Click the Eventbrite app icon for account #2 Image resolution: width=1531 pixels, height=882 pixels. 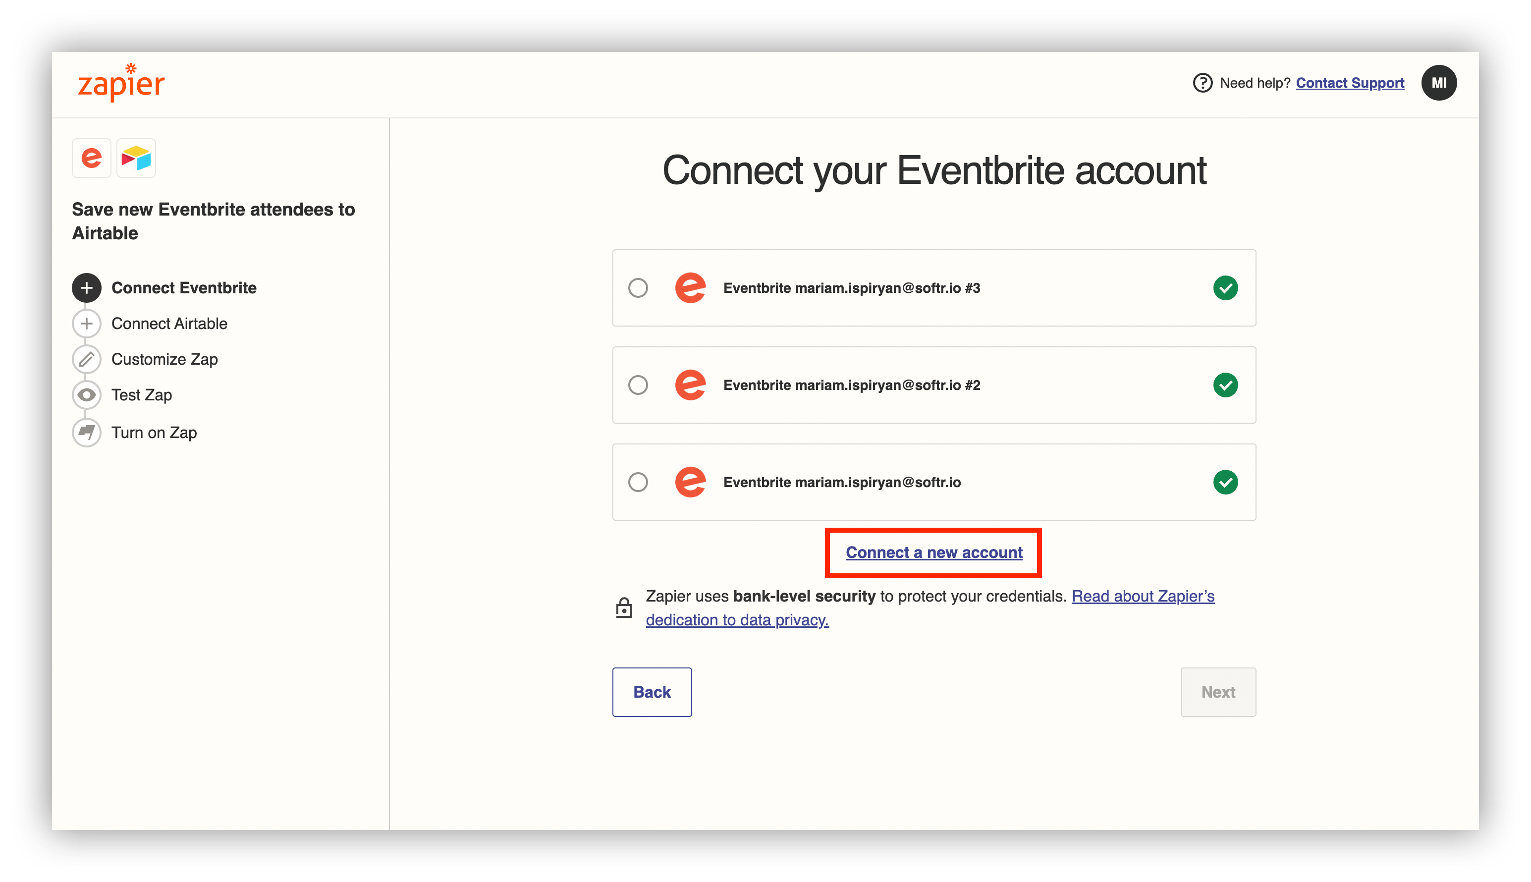tap(688, 384)
